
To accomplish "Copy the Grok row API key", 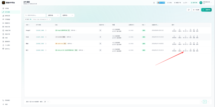I will click(46, 37).
